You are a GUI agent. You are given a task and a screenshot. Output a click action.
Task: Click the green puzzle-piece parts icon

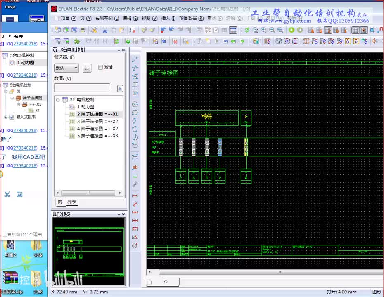(77, 41)
